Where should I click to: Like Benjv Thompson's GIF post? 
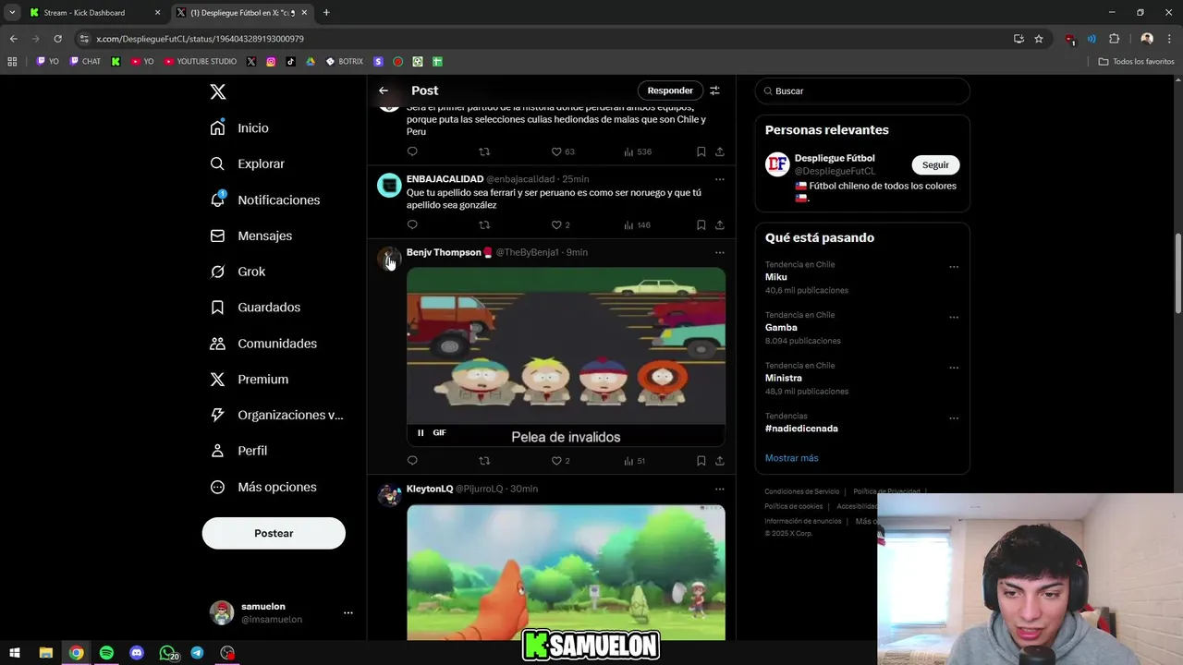click(556, 460)
